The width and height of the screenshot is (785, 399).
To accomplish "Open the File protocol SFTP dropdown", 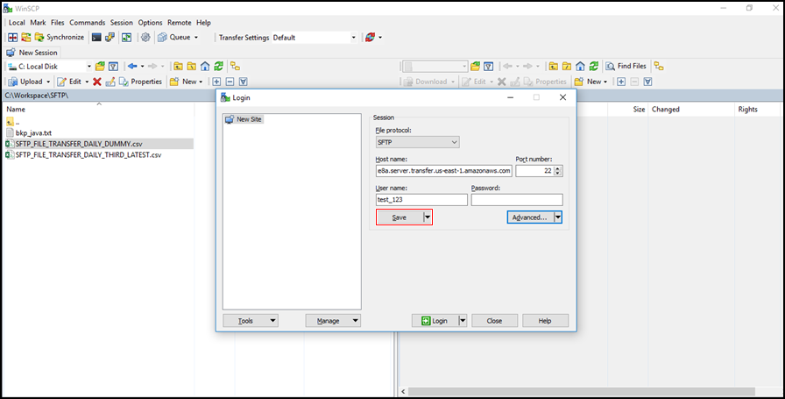I will 417,142.
